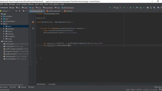The image size is (162, 91).
Task: Close the scale.xml tab
Action: (x=74, y=11)
